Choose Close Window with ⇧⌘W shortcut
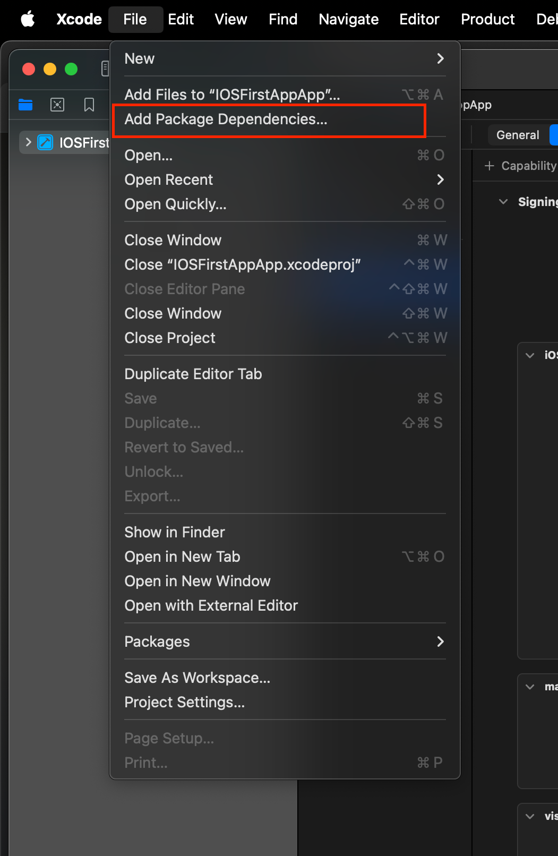Viewport: 558px width, 856px height. 285,313
